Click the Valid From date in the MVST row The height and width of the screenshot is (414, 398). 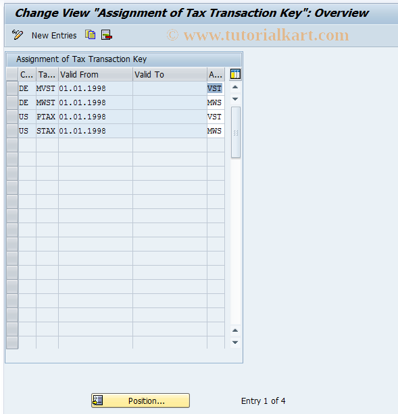[x=95, y=88]
